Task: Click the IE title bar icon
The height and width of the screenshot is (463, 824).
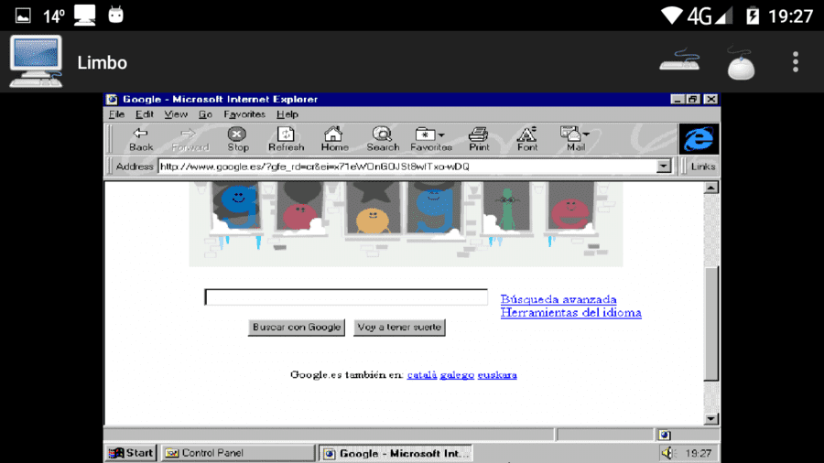Action: (x=112, y=99)
